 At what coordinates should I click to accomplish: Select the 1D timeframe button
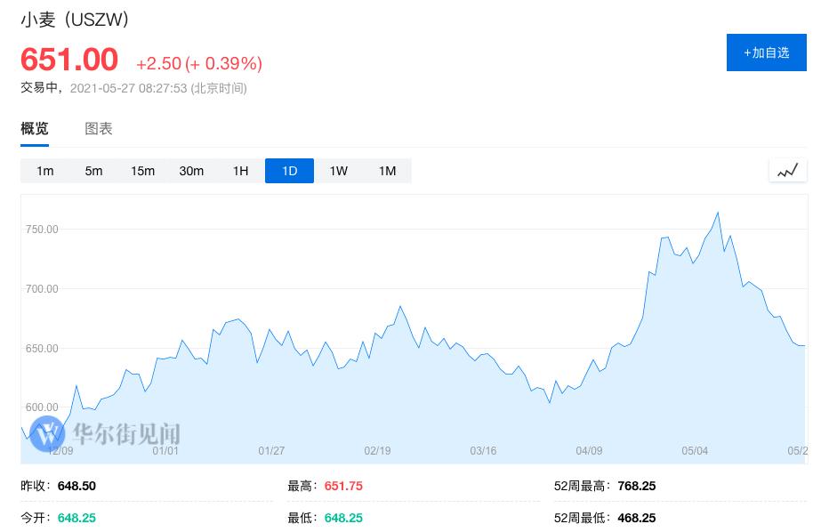(x=289, y=171)
